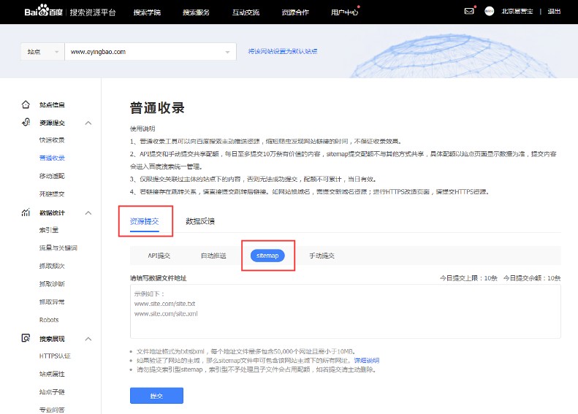Open the mail messages envelope icon

469,12
